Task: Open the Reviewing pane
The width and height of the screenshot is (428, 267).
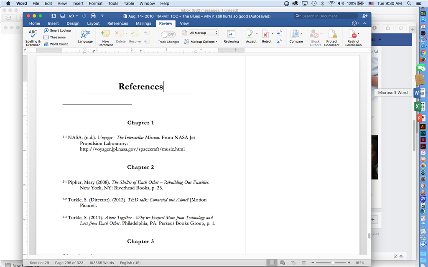Action: pos(231,37)
